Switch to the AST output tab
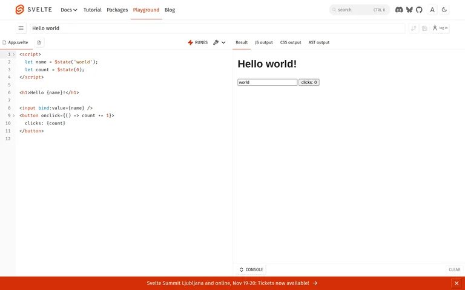The height and width of the screenshot is (290, 465). [319, 42]
